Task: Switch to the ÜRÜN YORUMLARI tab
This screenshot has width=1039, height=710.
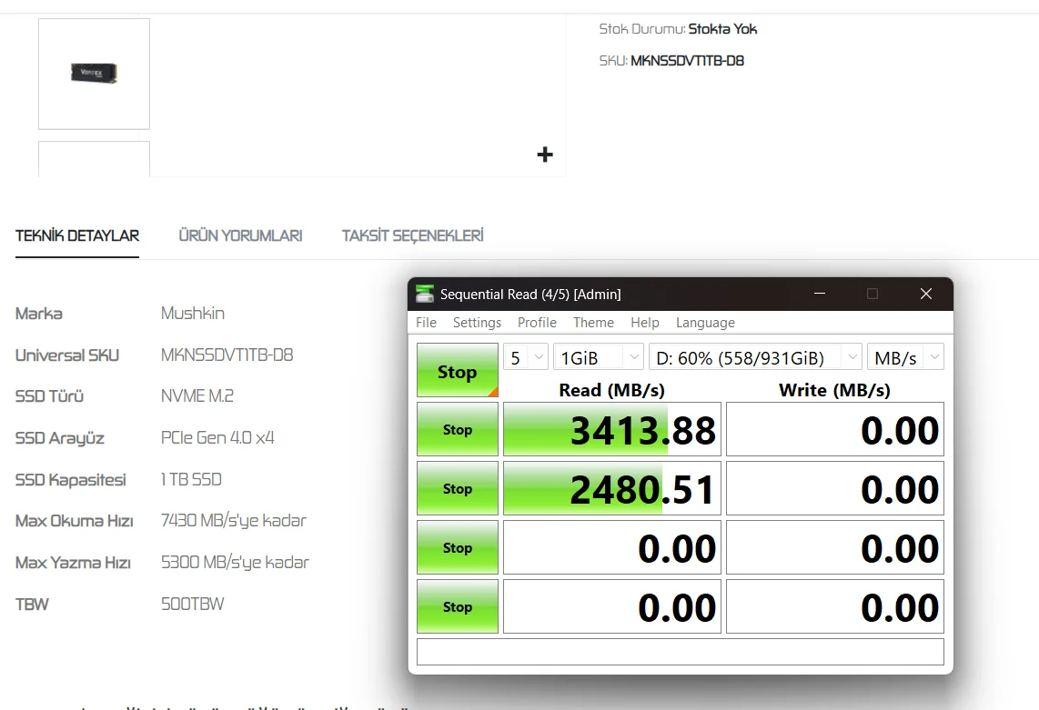Action: [240, 235]
